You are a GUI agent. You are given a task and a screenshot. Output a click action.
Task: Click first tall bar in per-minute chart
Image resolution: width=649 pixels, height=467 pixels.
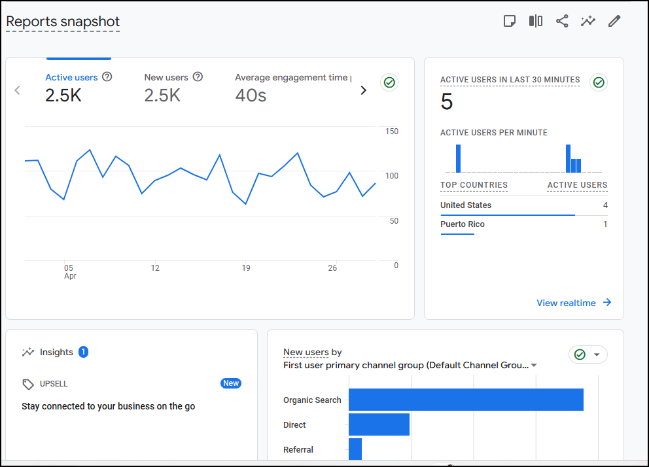pos(458,158)
